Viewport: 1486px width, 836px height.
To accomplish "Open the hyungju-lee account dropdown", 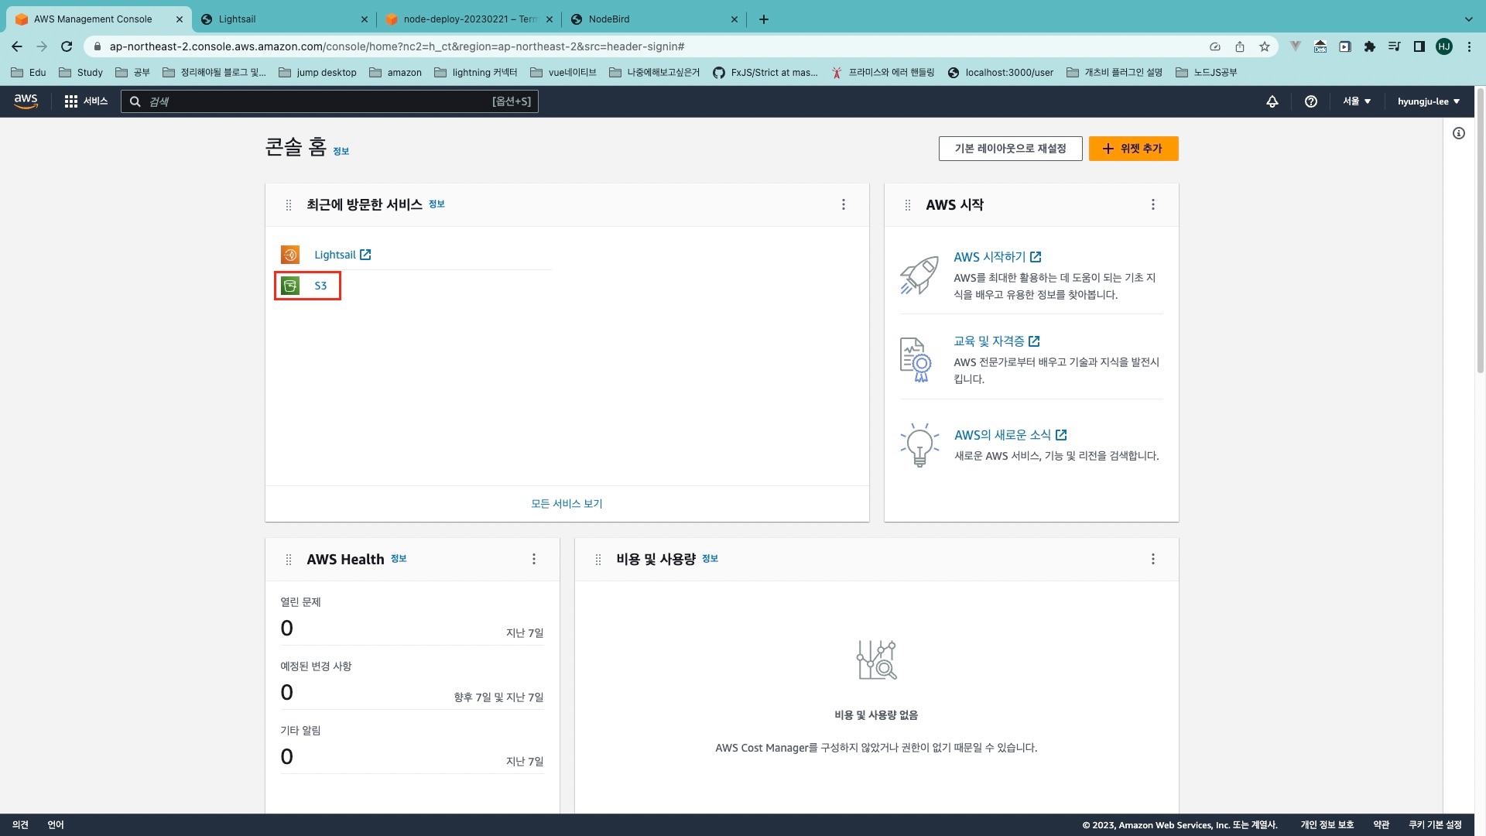I will point(1429,101).
